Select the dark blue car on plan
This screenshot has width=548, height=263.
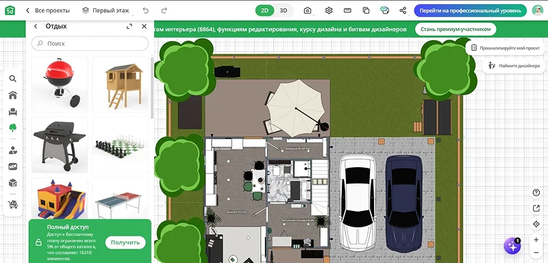[x=403, y=203]
